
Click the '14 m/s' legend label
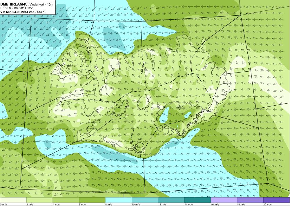coord(189,205)
